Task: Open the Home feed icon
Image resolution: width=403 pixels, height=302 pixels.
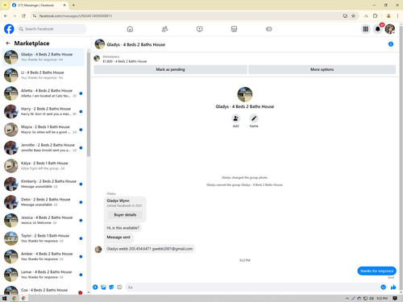Action: [x=130, y=29]
